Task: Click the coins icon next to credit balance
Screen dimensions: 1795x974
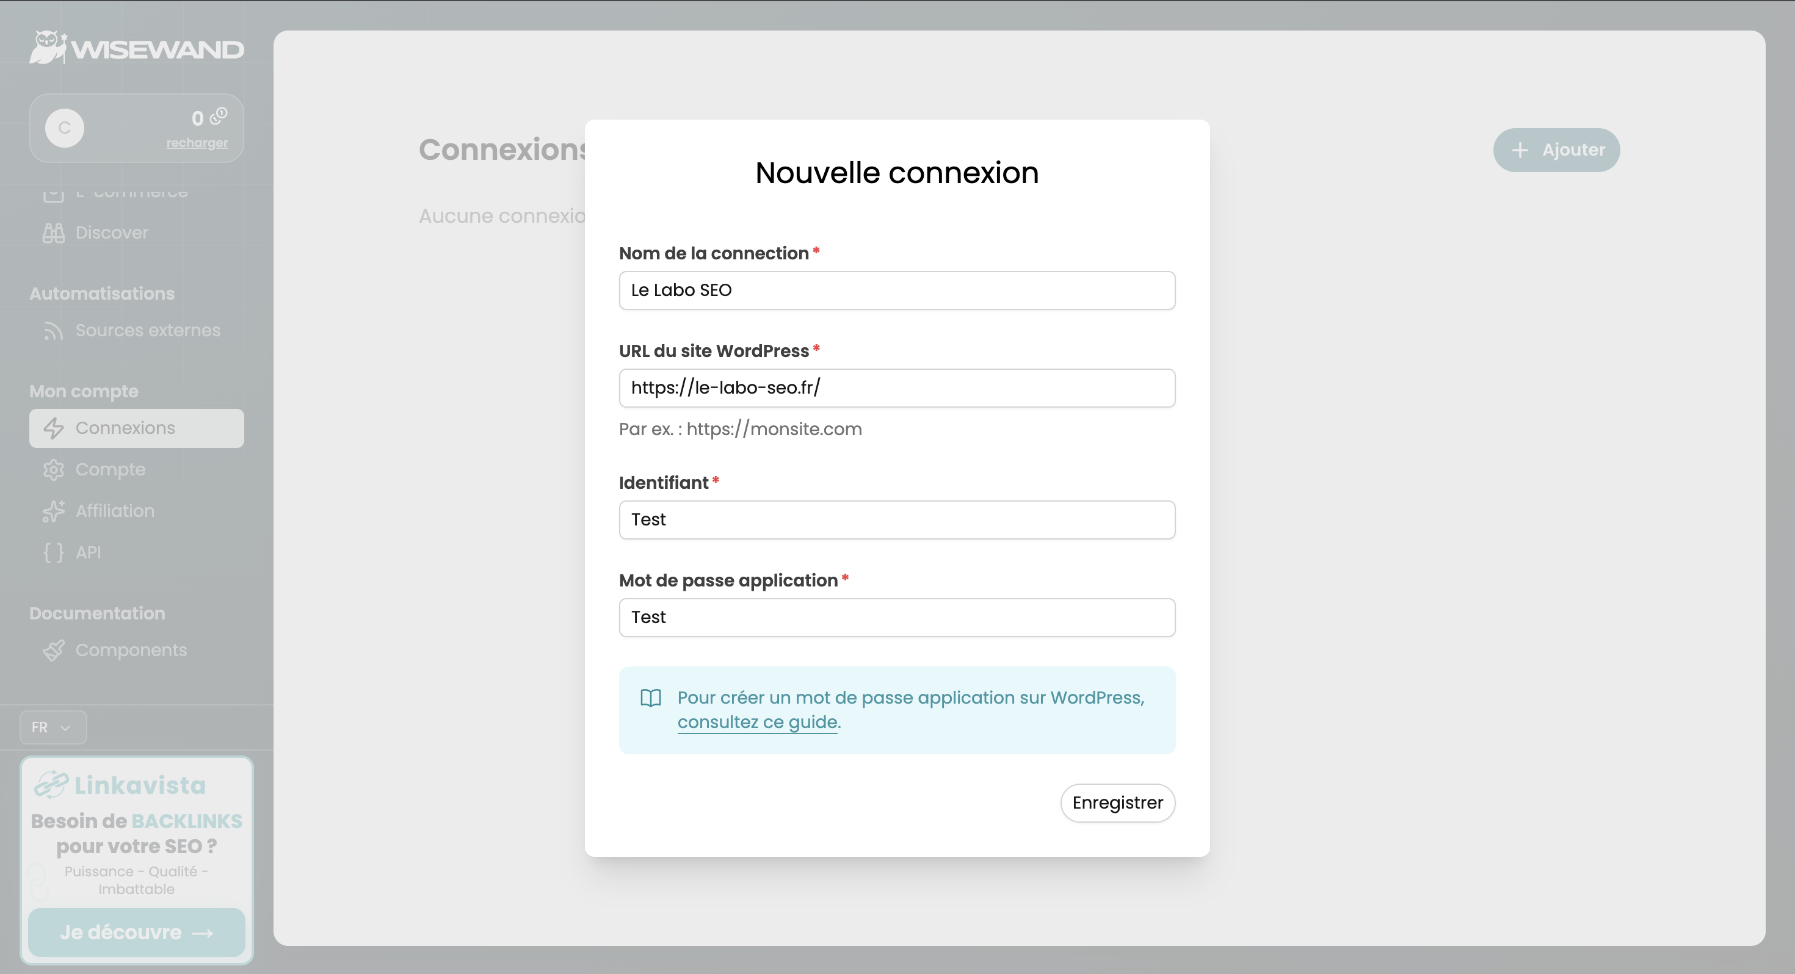Action: 217,117
